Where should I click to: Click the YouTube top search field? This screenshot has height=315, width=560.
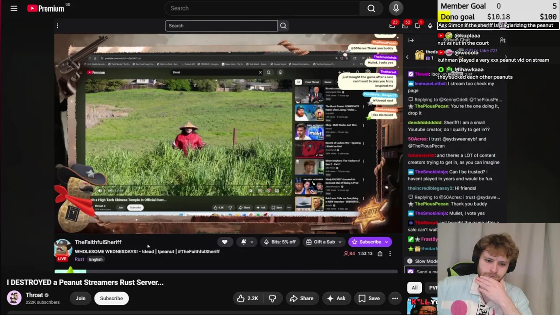click(262, 8)
